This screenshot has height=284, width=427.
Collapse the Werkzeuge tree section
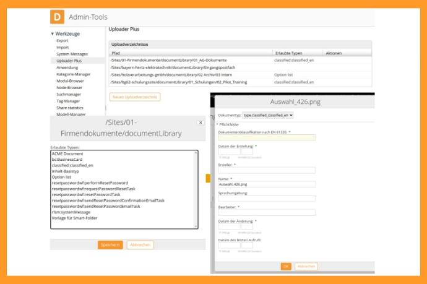[x=53, y=33]
